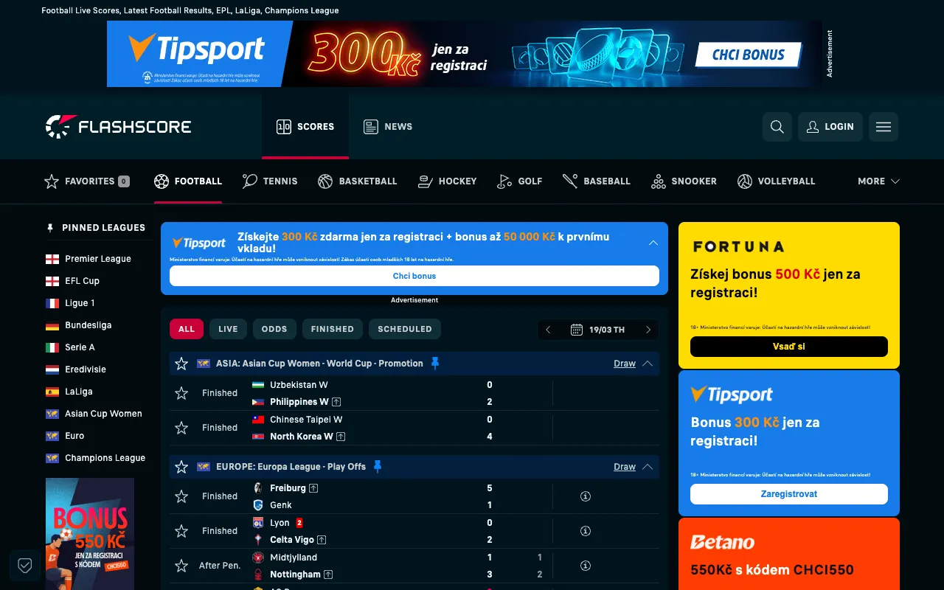Open match info icon for Freiburg vs Genk
Screen dimensions: 944x590
(586, 496)
